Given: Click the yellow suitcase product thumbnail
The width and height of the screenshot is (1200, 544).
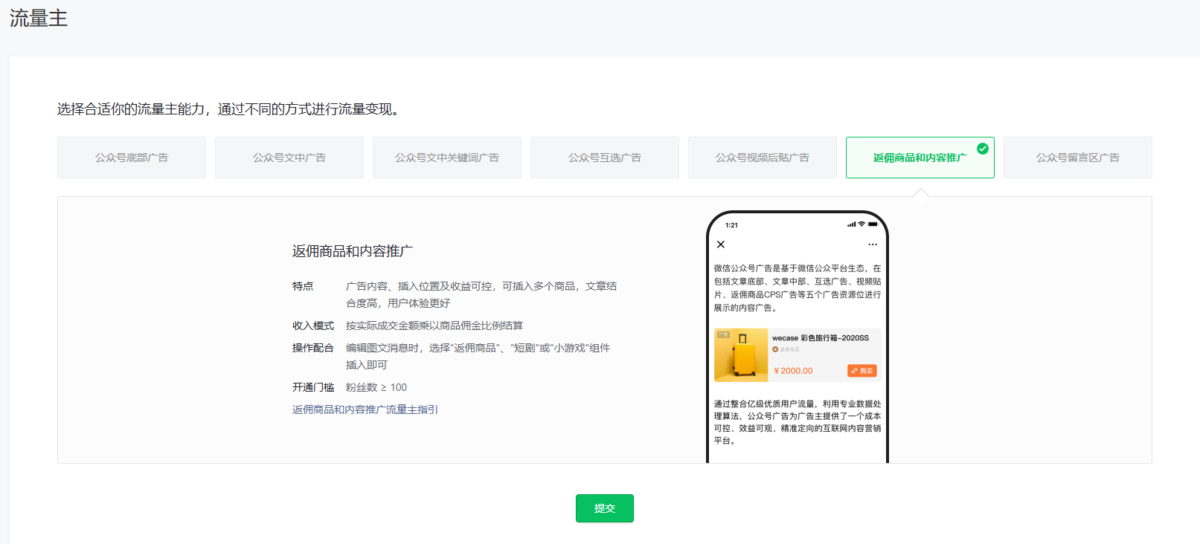Looking at the screenshot, I should [x=741, y=355].
